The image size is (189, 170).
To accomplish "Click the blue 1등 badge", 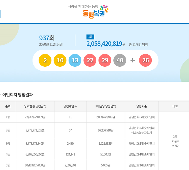I will [x=90, y=37].
